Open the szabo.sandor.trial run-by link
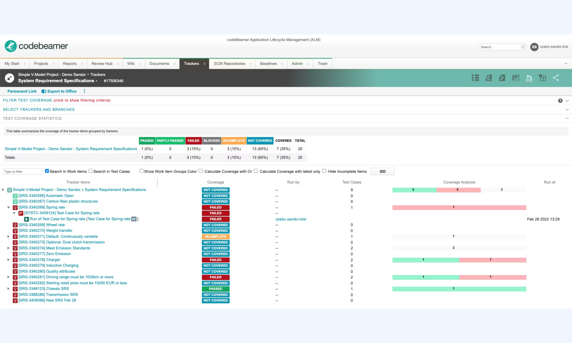 291,219
